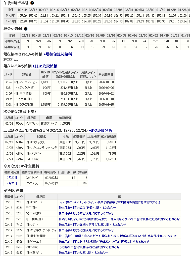
Task: Open メタリアル's 株主優待制度の拡充 notice
Action: pos(83,252)
